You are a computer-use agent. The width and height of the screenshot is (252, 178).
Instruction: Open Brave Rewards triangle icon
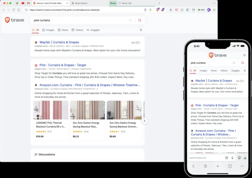(163, 10)
